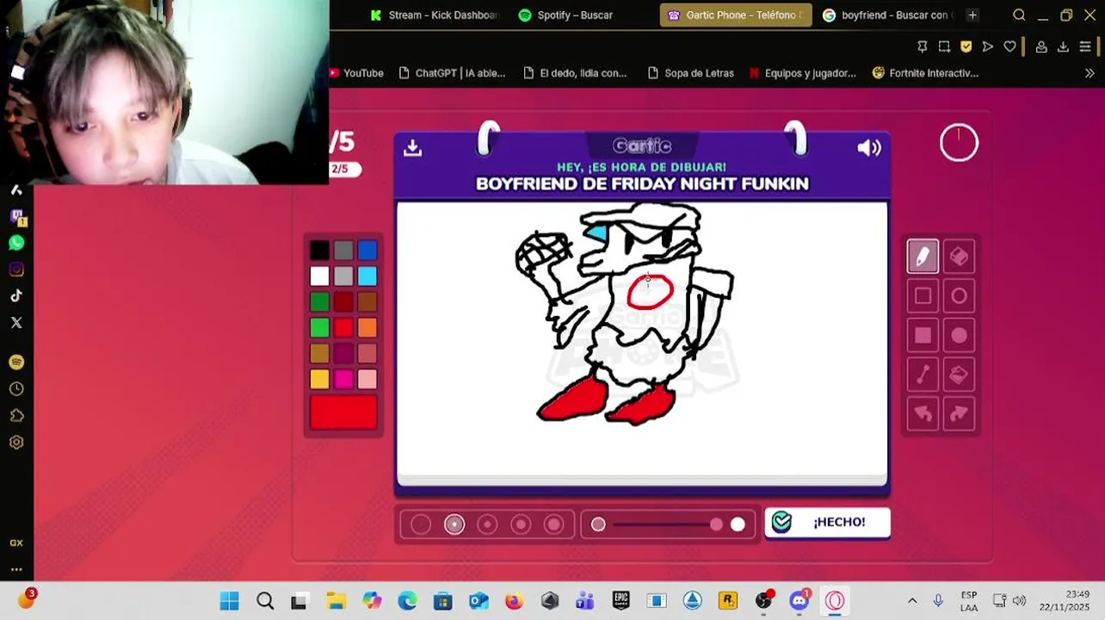Select the pencil drawing tool
The width and height of the screenshot is (1105, 620).
click(x=923, y=257)
